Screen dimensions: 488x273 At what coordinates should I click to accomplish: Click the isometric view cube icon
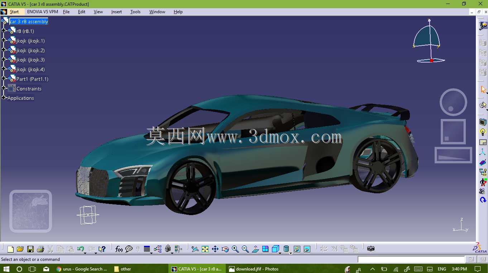pyautogui.click(x=275, y=249)
